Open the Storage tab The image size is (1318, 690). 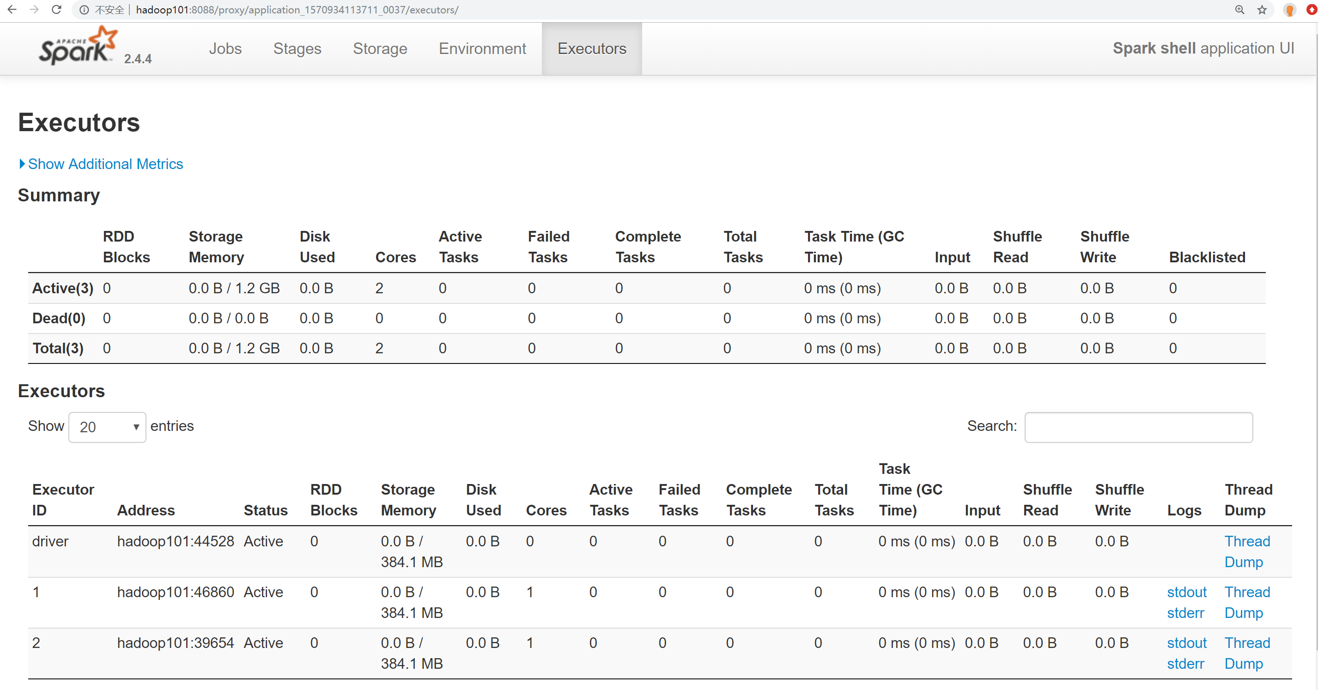click(x=380, y=48)
